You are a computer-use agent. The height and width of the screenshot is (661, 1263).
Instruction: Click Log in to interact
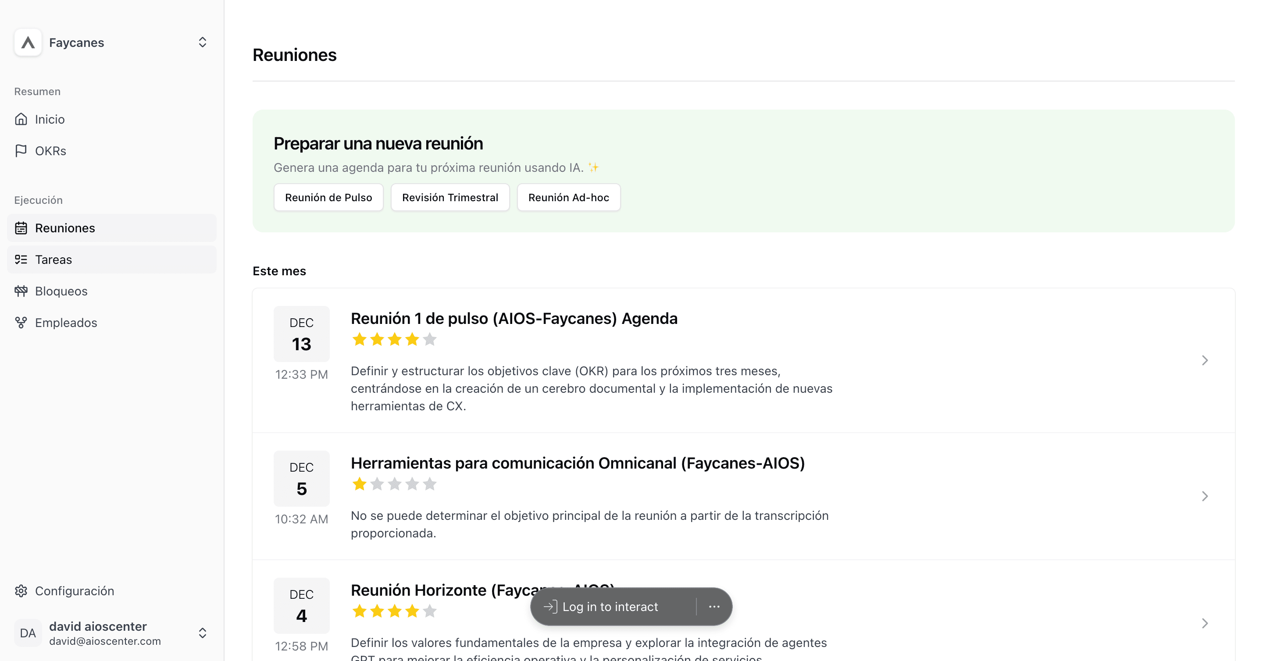610,607
